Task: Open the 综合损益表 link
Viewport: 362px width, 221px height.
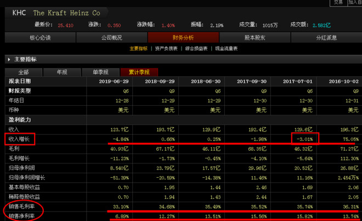Action: click(x=196, y=48)
